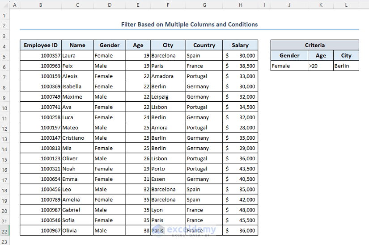Select the name cell 'Mateo'
This screenshot has width=369, height=245.
77,128
